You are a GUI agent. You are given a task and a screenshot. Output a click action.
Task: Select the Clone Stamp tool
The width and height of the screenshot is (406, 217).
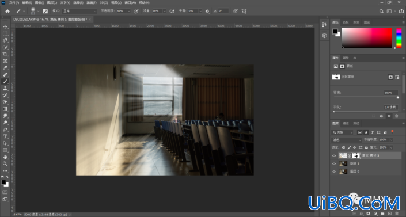click(x=5, y=88)
